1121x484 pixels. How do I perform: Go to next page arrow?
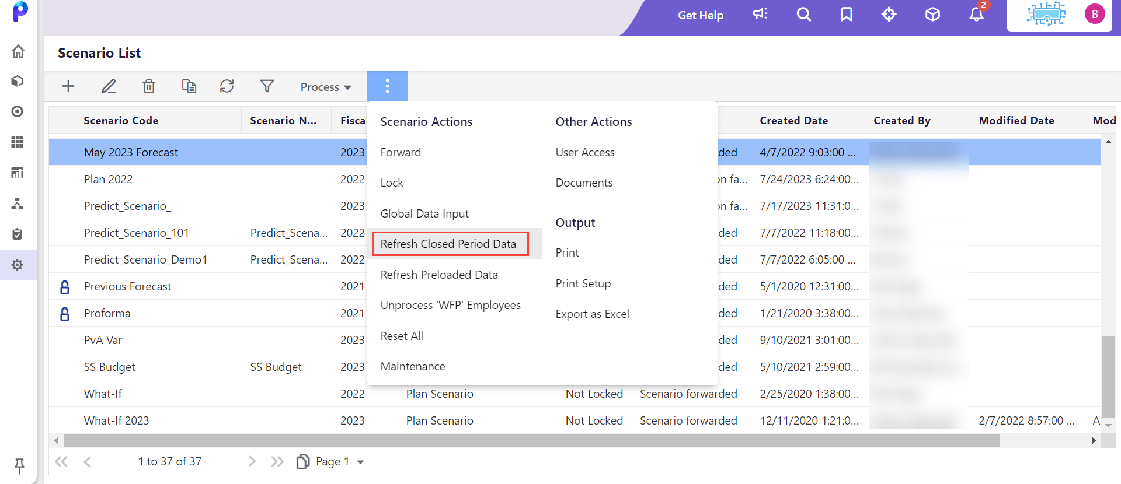(252, 462)
